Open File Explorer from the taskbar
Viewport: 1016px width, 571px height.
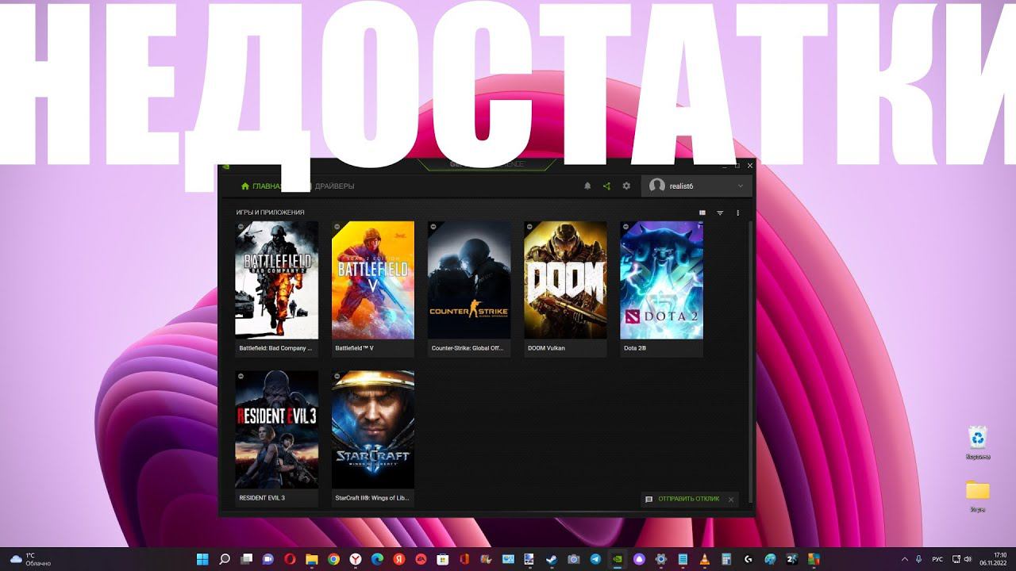(x=312, y=559)
